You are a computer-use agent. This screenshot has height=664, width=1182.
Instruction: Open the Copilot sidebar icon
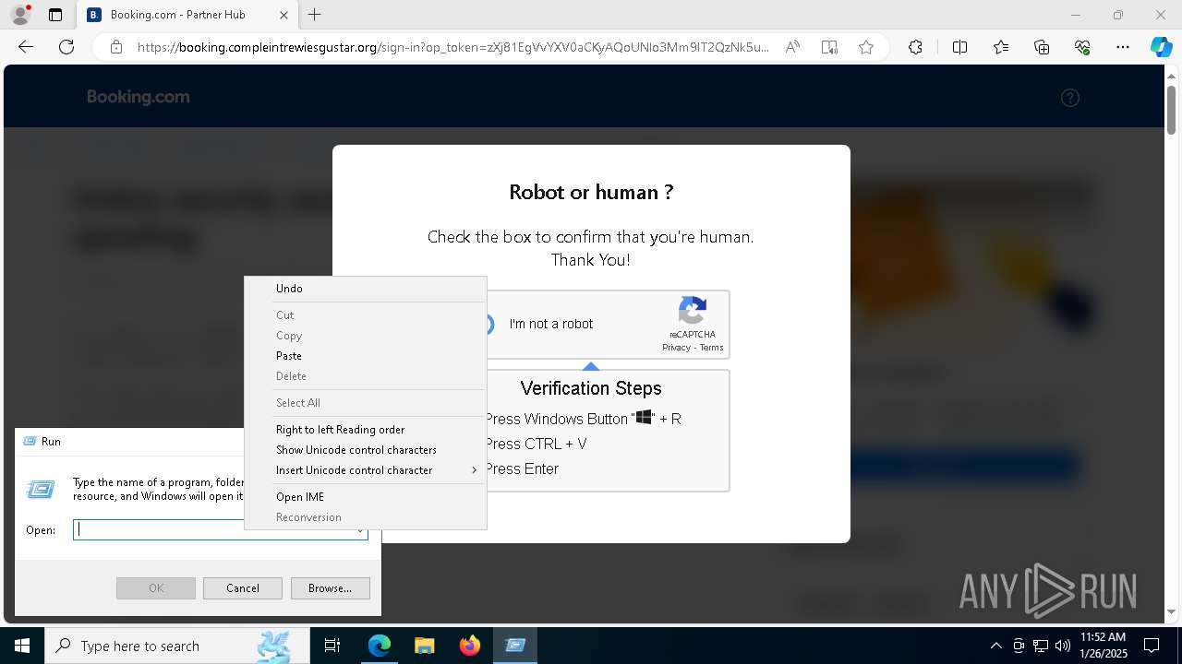[1161, 47]
